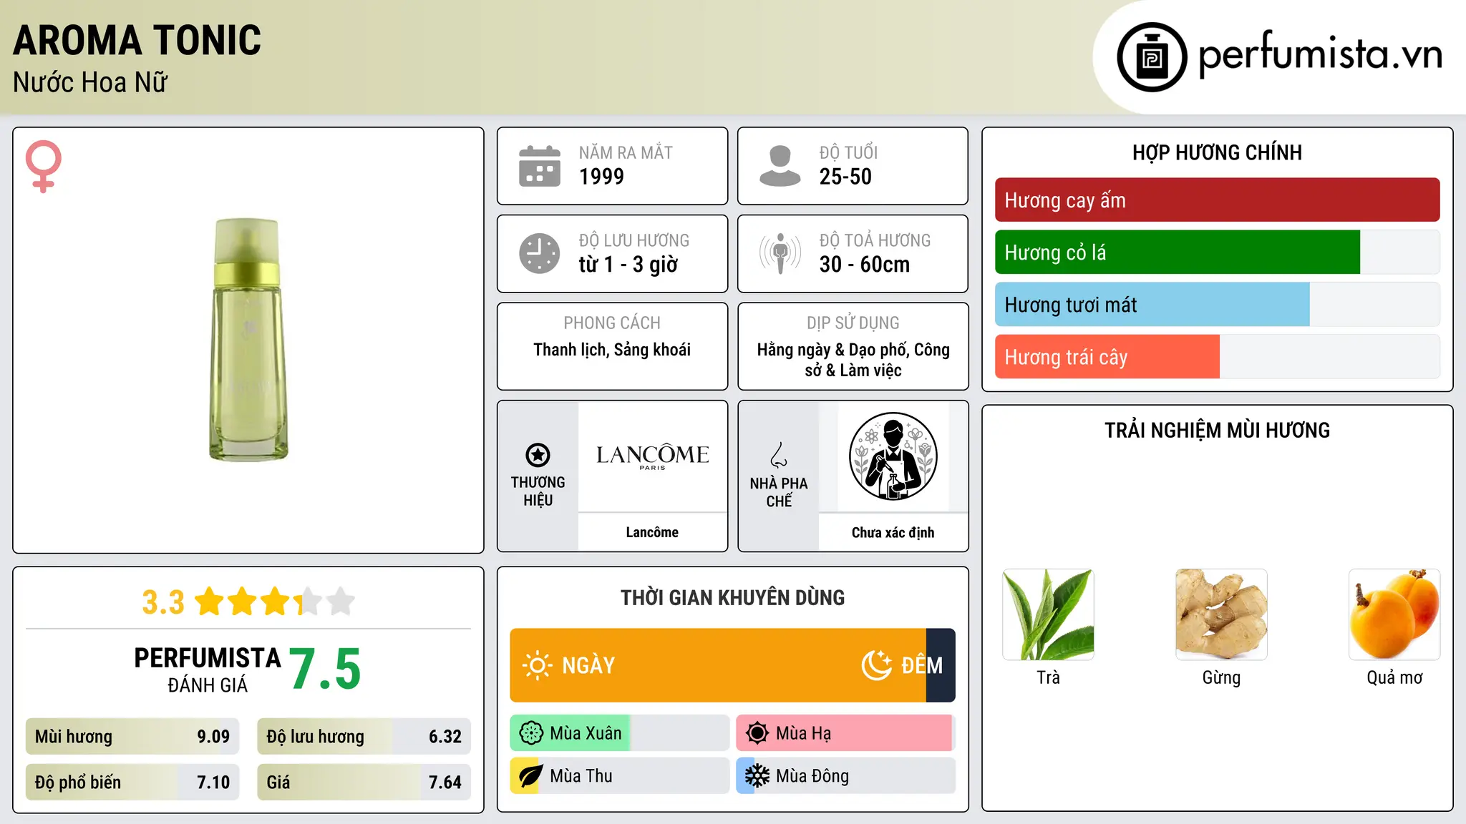Click the pink female gender symbol

click(44, 166)
